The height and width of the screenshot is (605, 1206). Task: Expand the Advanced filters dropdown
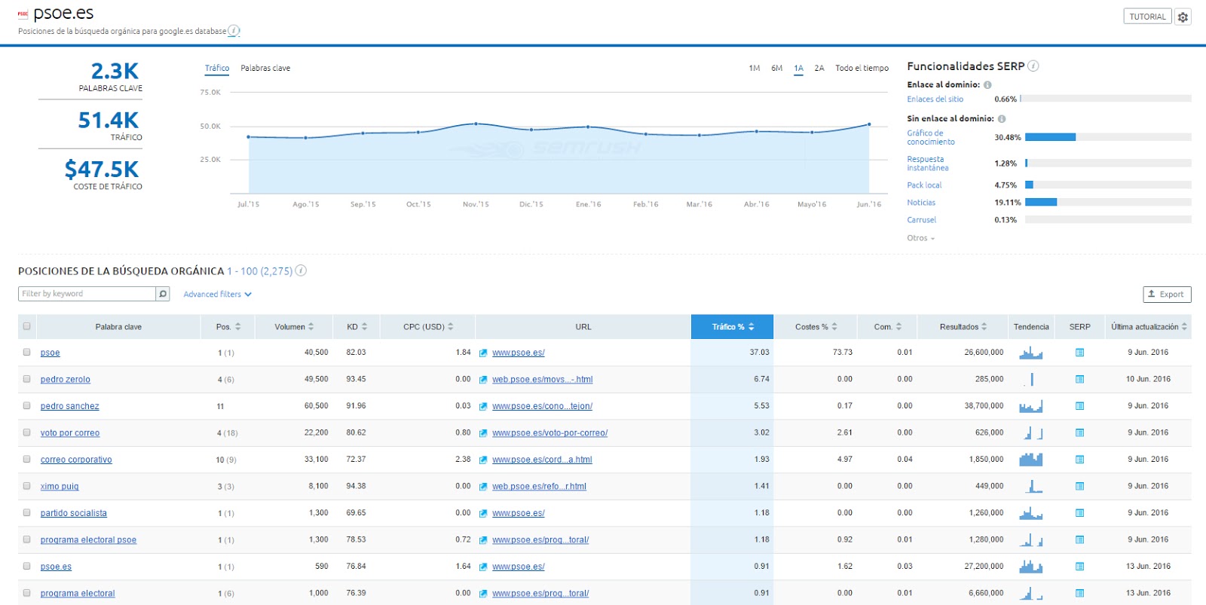tap(217, 295)
